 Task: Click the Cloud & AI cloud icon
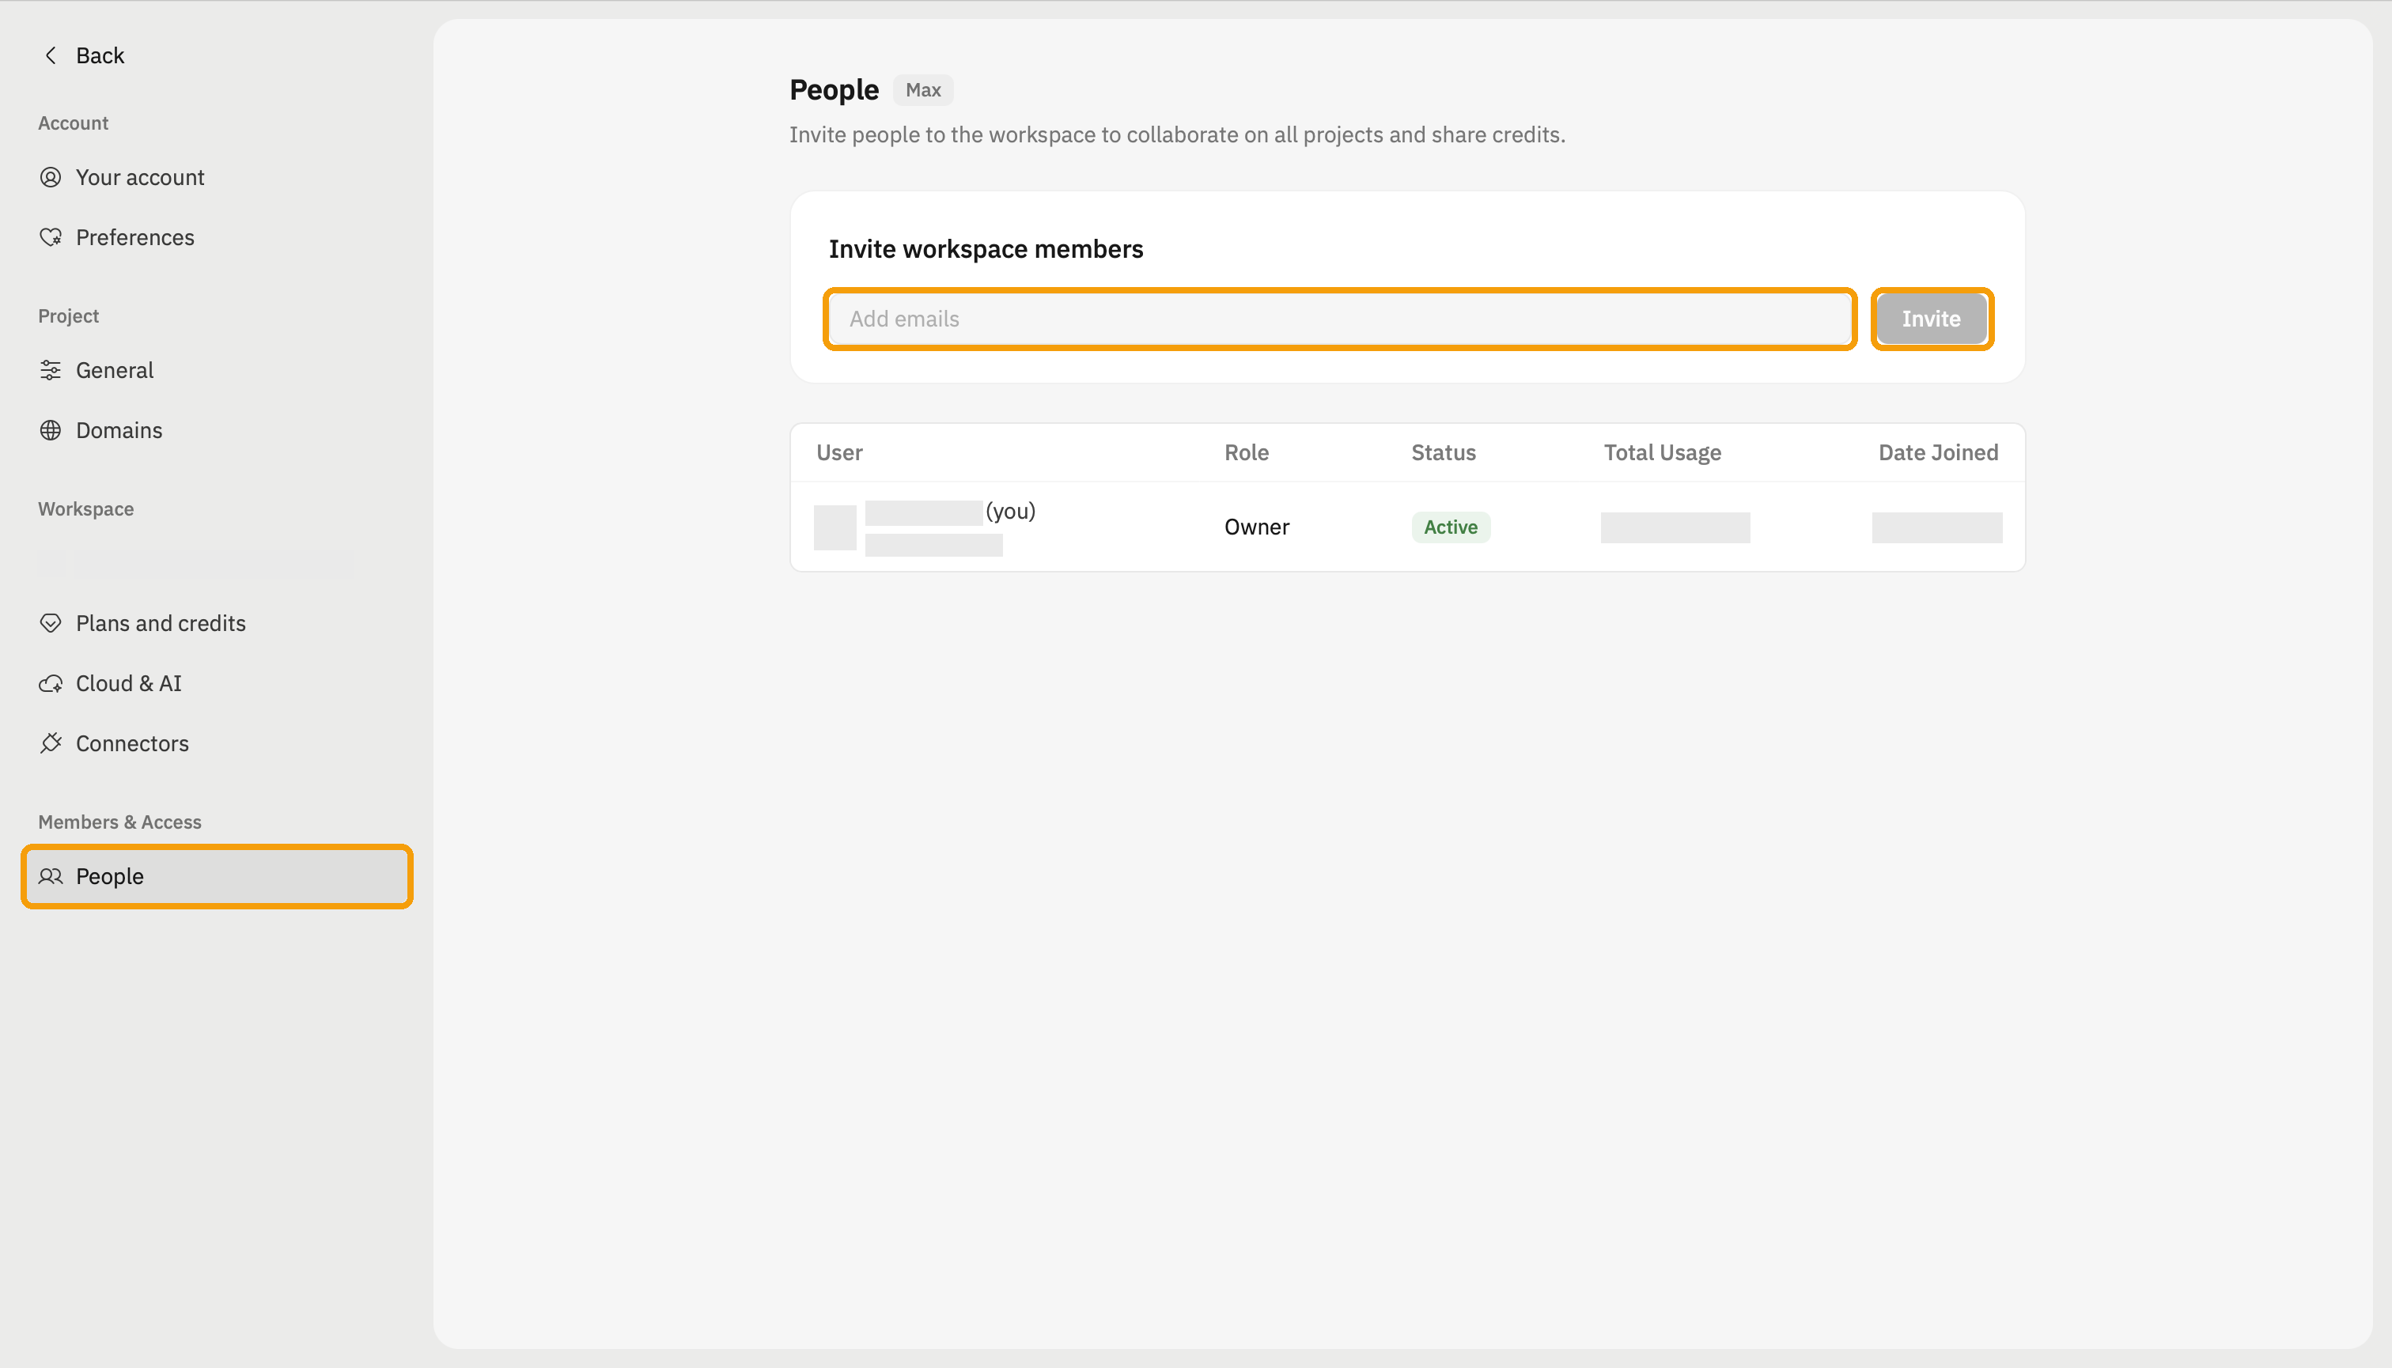(51, 683)
